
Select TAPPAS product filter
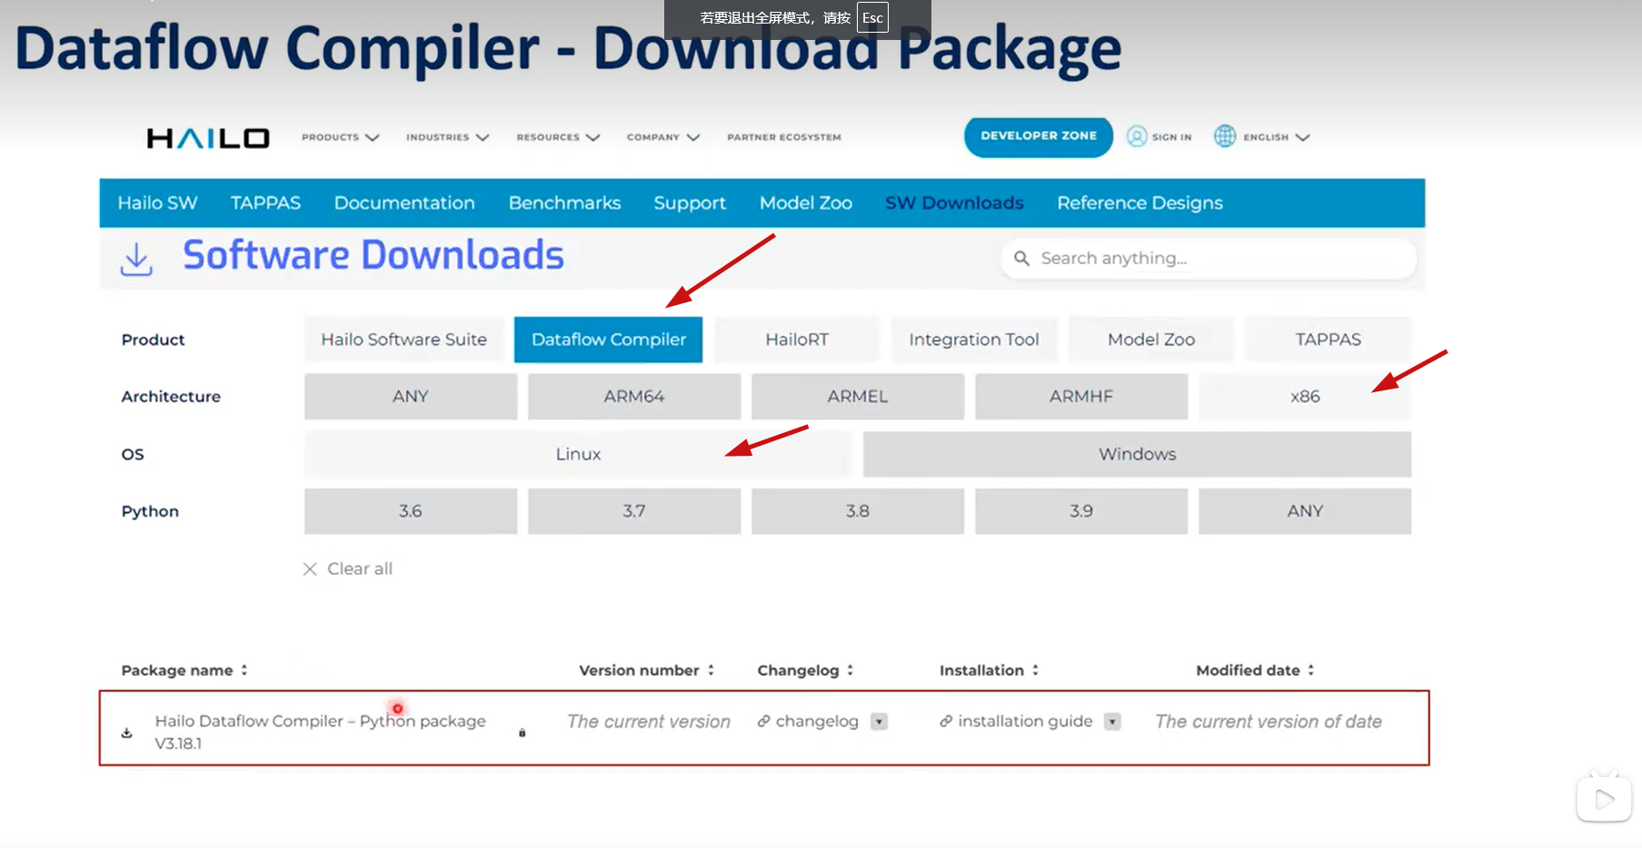(x=1328, y=340)
